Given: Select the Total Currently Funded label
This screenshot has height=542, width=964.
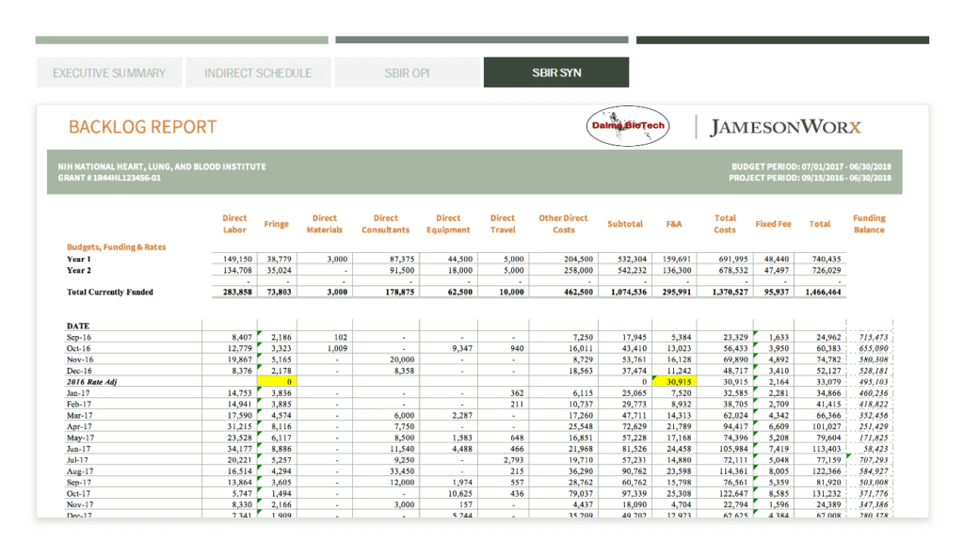Looking at the screenshot, I should tap(109, 292).
